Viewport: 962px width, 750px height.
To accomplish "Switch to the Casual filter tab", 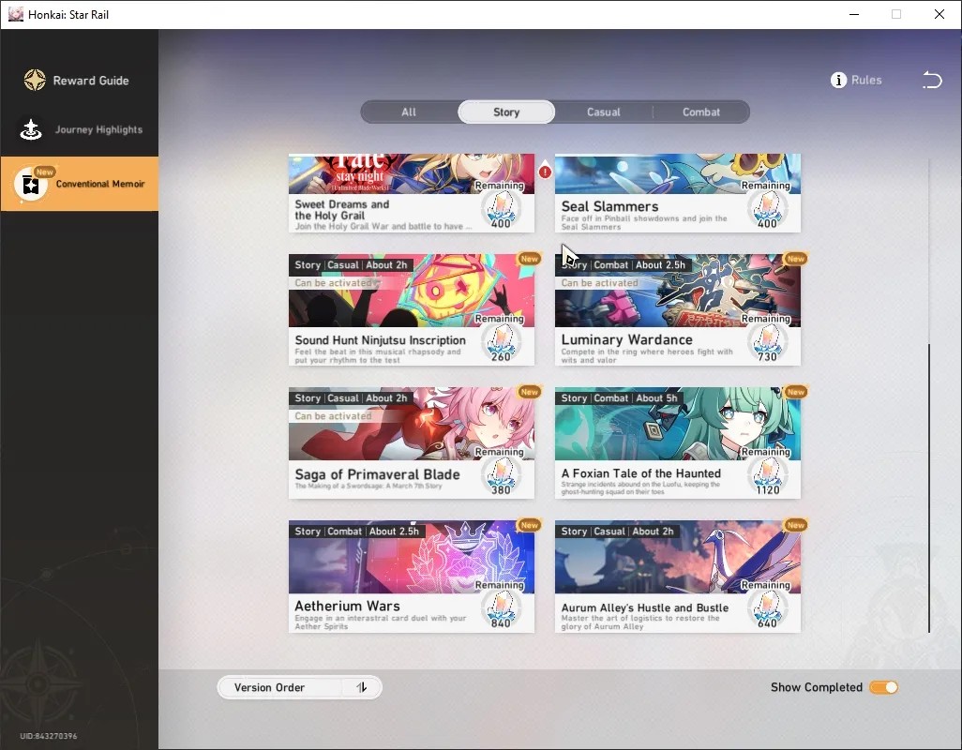I will point(604,112).
